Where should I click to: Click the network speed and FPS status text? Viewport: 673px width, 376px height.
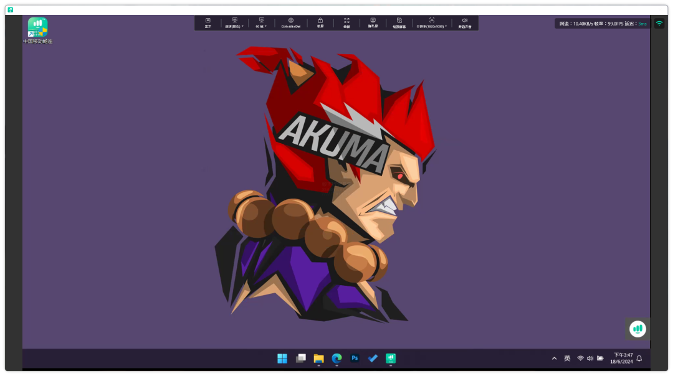pos(603,24)
